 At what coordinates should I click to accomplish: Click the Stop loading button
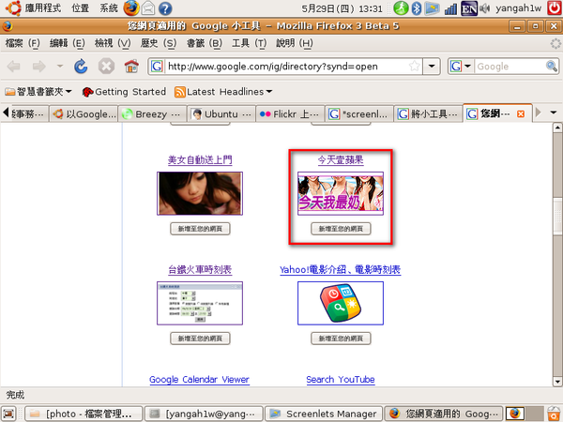click(x=107, y=67)
